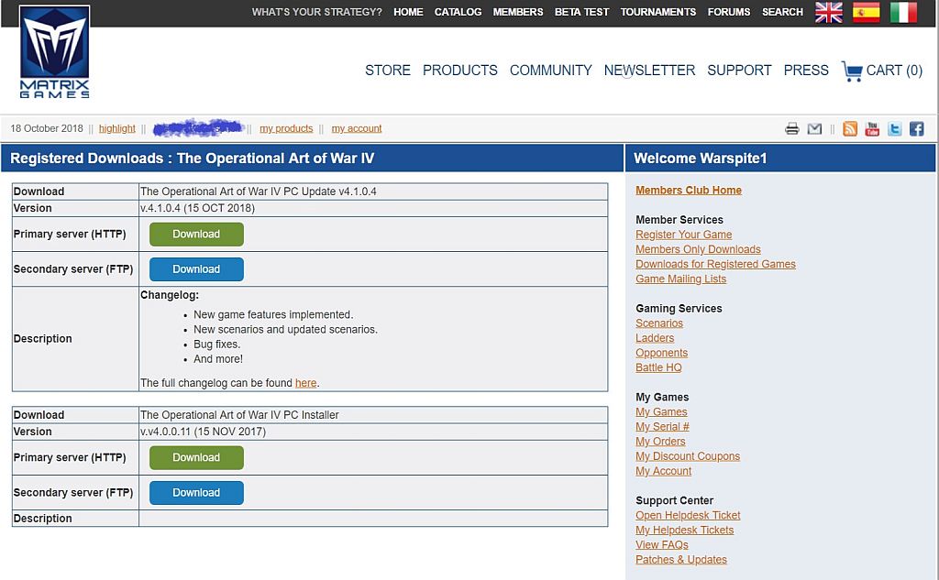Open MEMBERS in top bar
The image size is (939, 580).
(518, 12)
